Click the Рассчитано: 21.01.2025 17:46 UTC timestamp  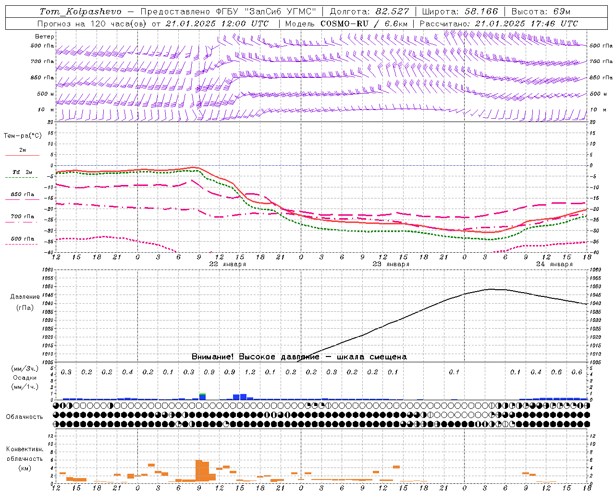coord(499,24)
